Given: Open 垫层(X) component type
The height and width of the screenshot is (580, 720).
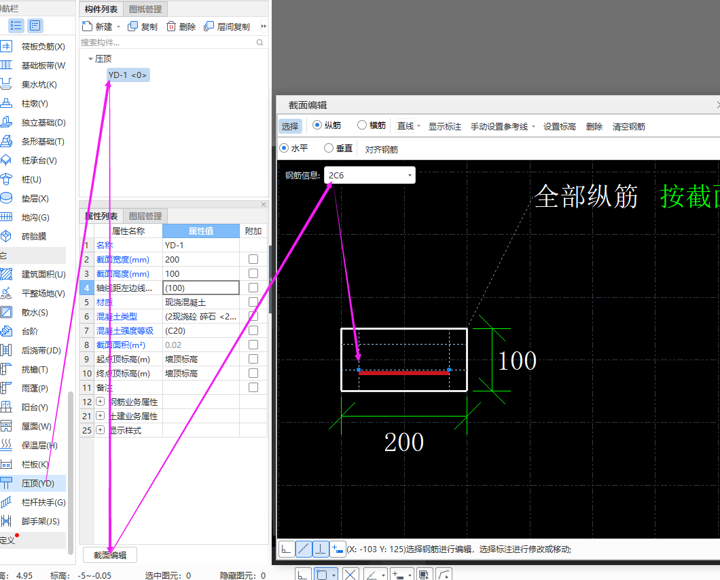Looking at the screenshot, I should [x=33, y=199].
